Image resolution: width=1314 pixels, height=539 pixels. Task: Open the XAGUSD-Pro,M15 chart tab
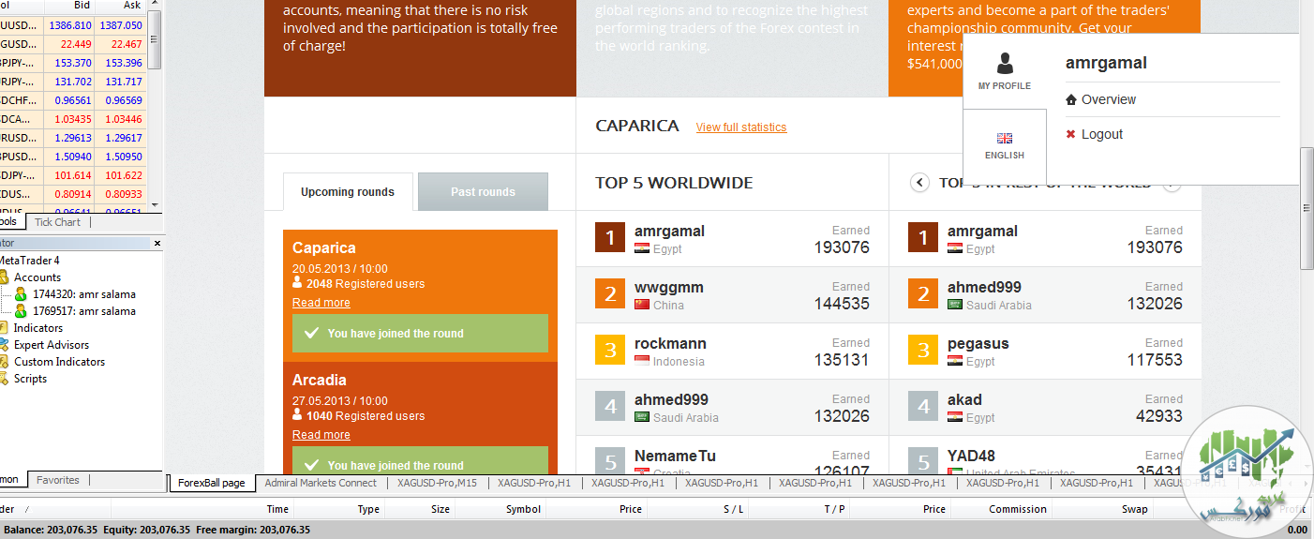point(437,483)
